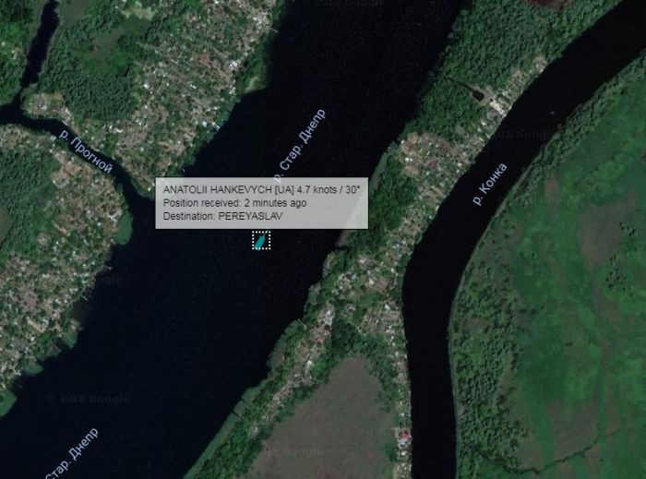
Task: Click the Стар. Днепр label at bottom-left
Action: (72, 454)
